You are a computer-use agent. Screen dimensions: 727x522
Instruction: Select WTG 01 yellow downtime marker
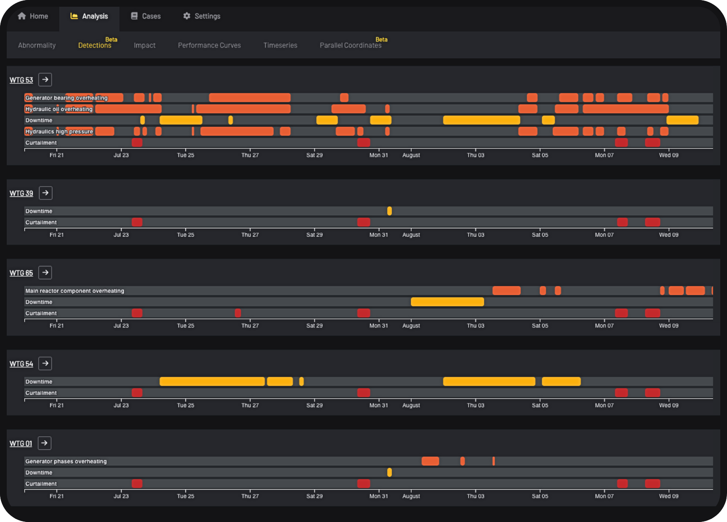[x=390, y=472]
